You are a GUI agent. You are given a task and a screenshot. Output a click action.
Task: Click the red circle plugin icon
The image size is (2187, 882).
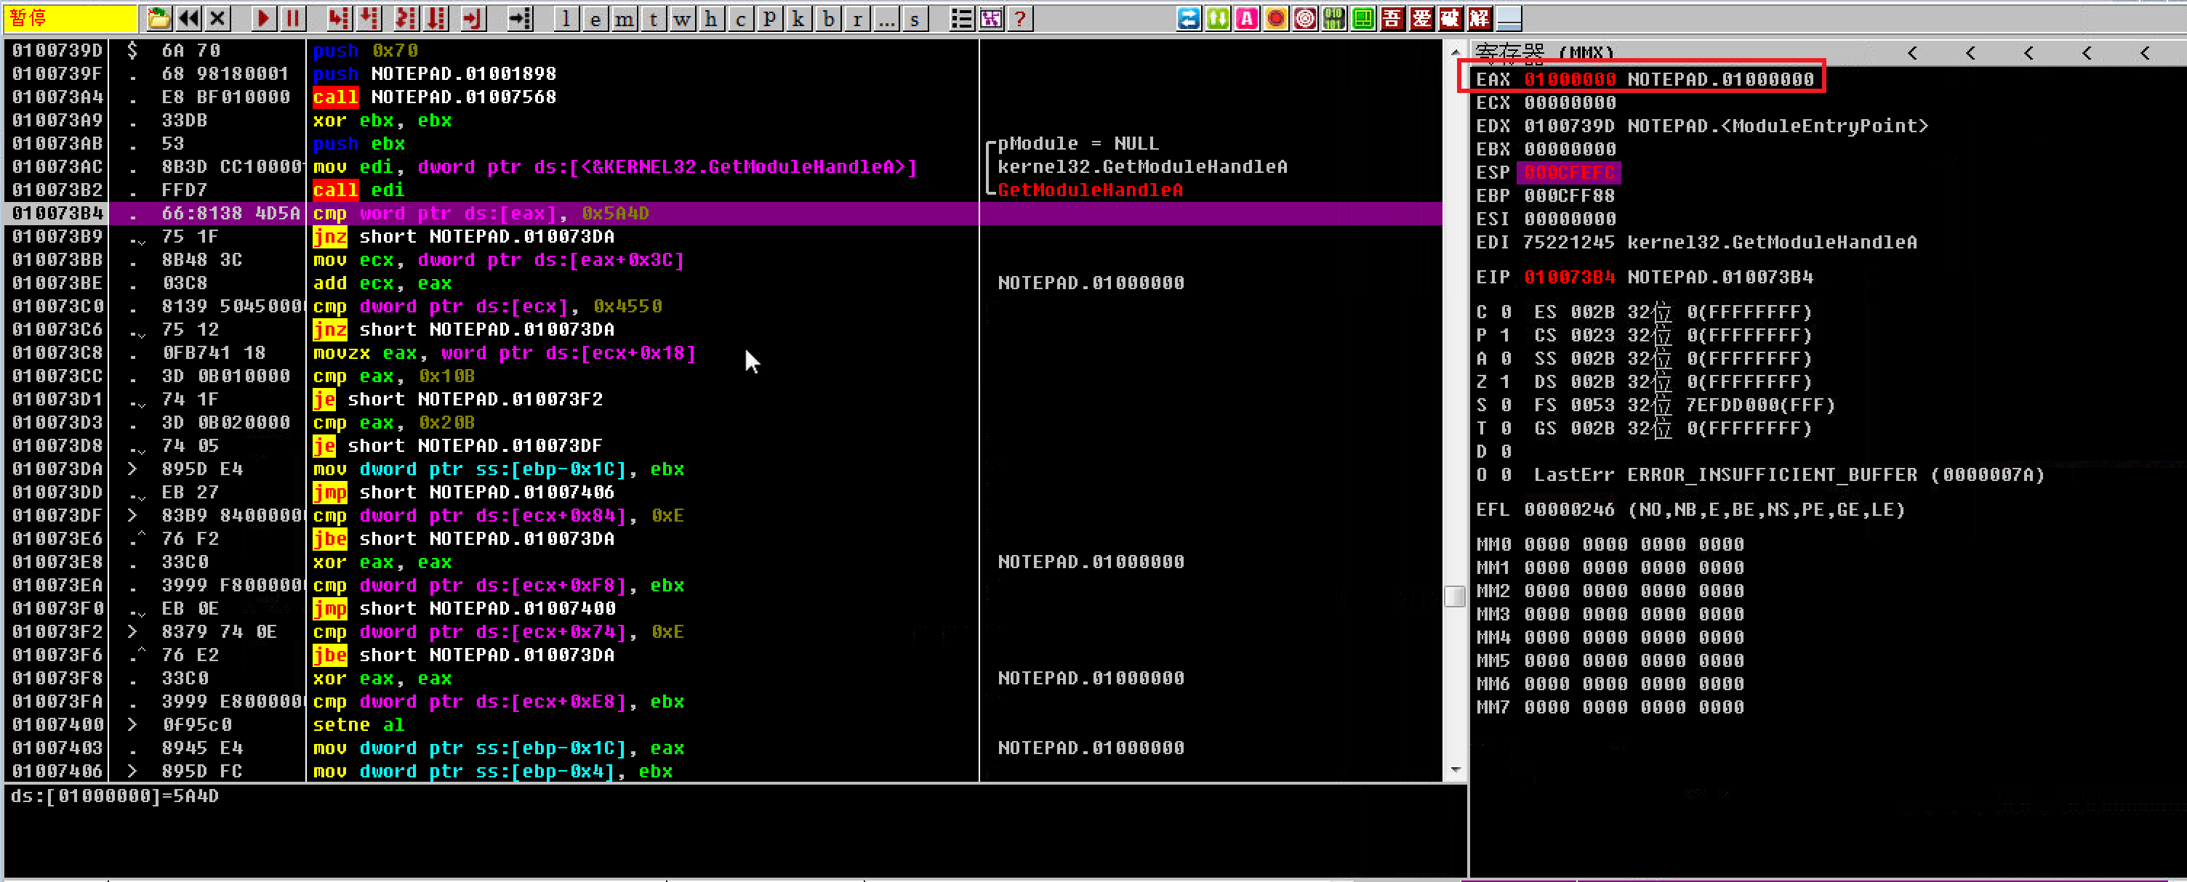[x=1275, y=18]
